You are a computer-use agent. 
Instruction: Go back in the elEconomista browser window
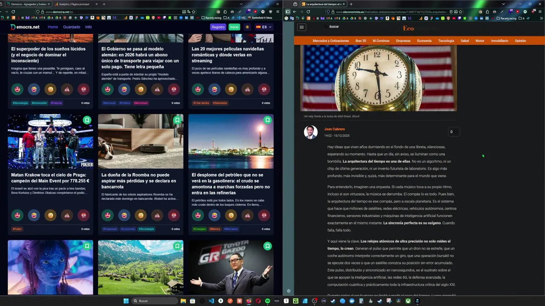[x=294, y=12]
